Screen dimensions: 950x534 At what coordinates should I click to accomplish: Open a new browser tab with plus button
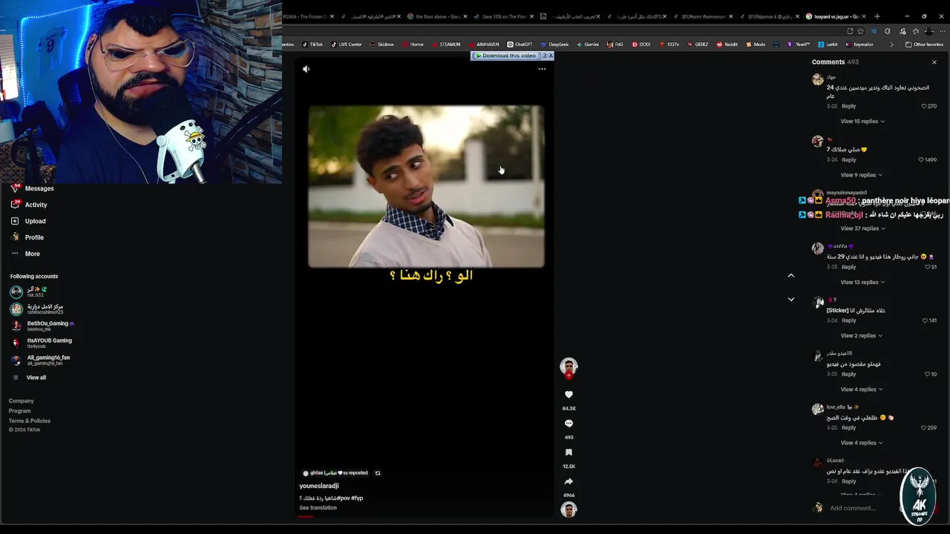pyautogui.click(x=877, y=16)
